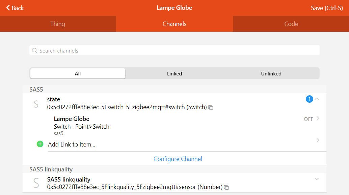349x195 pixels.
Task: Collapse the state channel chevron
Action: [x=317, y=99]
